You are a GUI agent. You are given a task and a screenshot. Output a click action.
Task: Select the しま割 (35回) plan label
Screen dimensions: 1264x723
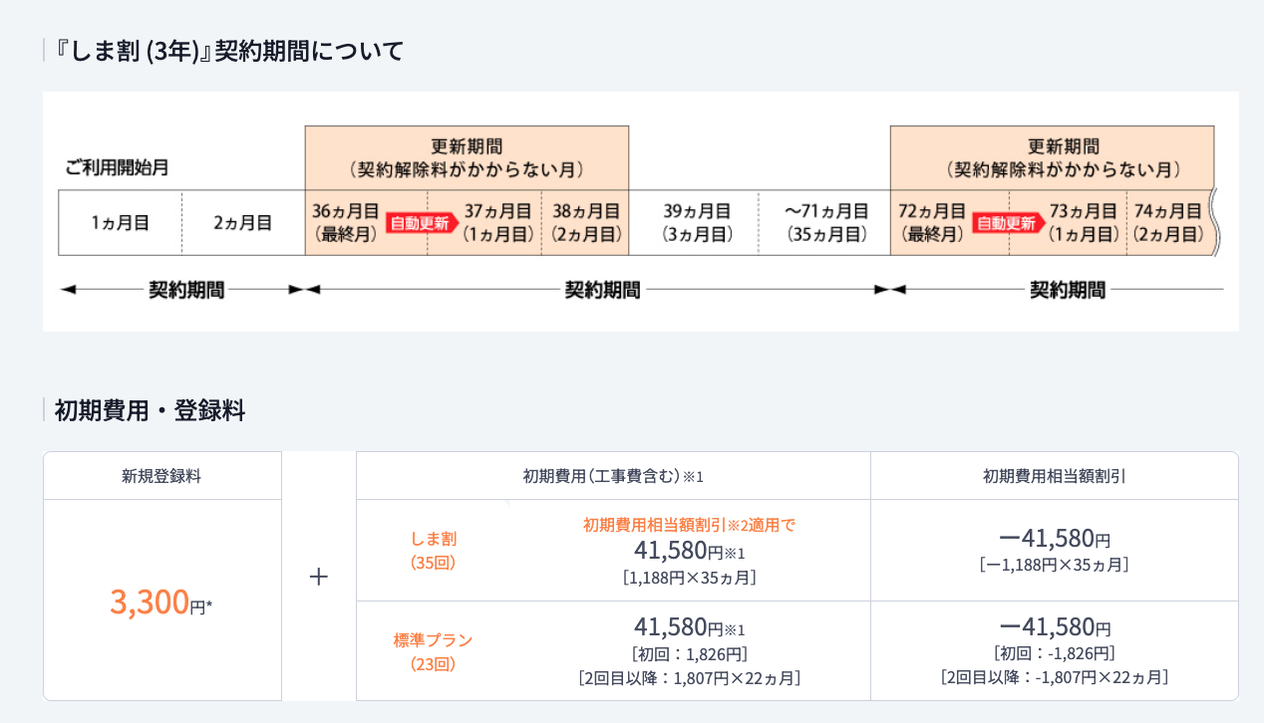click(x=433, y=551)
